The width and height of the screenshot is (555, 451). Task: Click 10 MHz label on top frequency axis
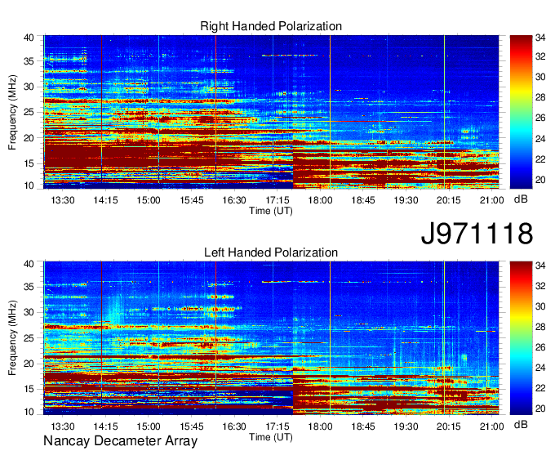point(29,185)
